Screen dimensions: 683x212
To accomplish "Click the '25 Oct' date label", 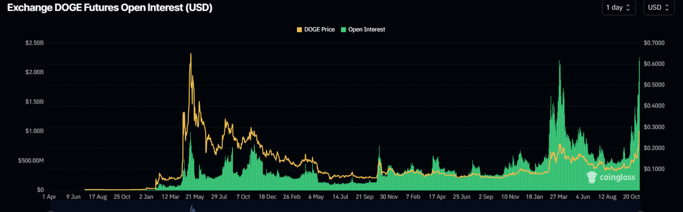I will coord(123,196).
